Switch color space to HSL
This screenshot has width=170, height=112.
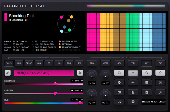pyautogui.click(x=58, y=63)
